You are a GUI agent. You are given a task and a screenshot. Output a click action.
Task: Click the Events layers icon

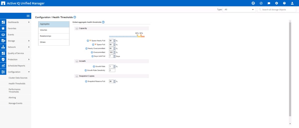click(x=3, y=35)
